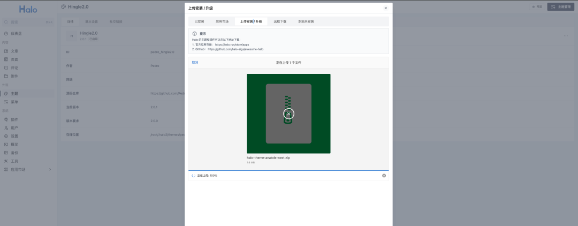
Task: Click the 菜单 menu list icon
Action: coord(6,102)
